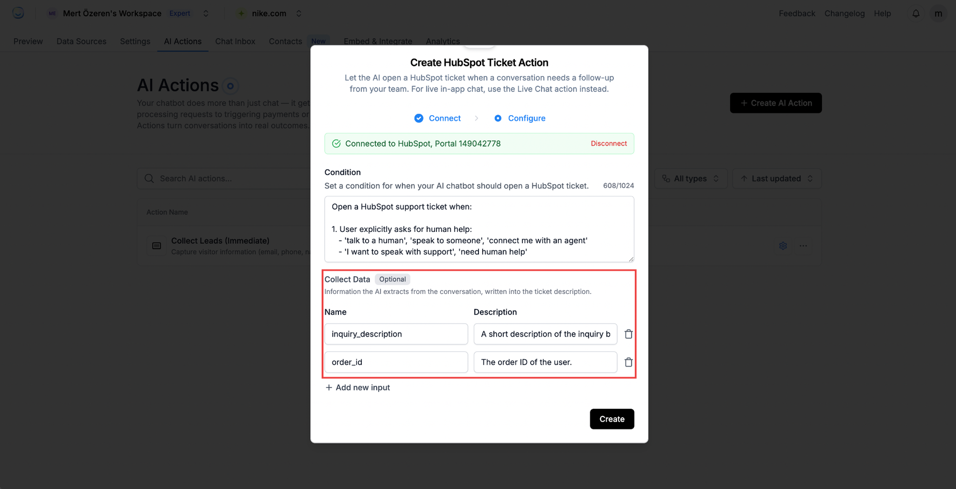Open the Last updated sort dropdown

777,178
